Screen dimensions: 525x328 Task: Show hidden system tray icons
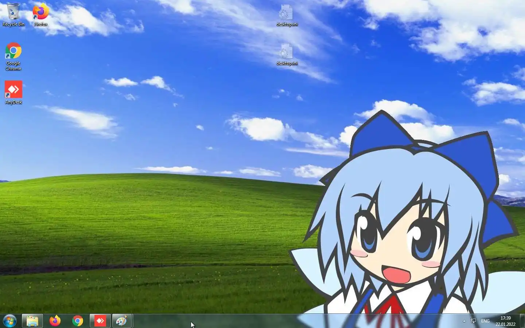point(464,321)
